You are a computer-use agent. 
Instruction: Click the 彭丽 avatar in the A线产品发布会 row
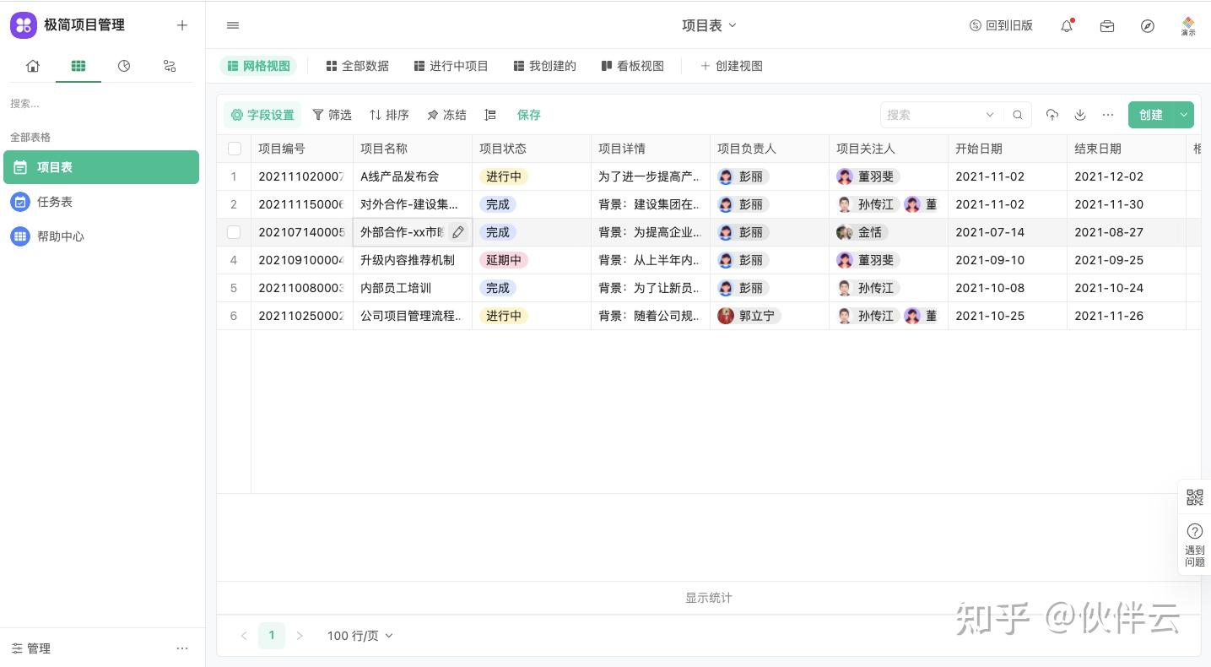point(725,176)
